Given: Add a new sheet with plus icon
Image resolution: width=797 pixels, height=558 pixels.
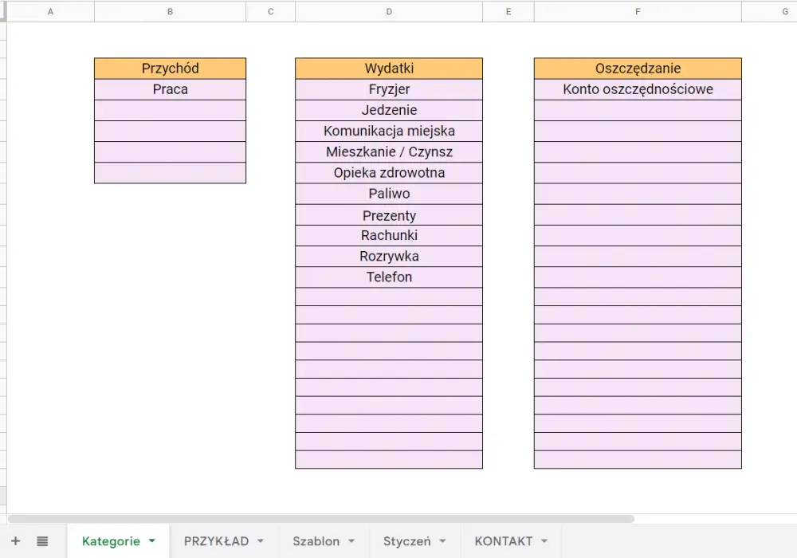Looking at the screenshot, I should tap(15, 541).
